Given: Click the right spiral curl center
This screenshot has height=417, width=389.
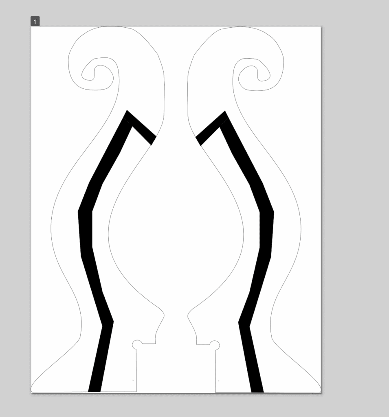Looking at the screenshot, I should 257,73.
